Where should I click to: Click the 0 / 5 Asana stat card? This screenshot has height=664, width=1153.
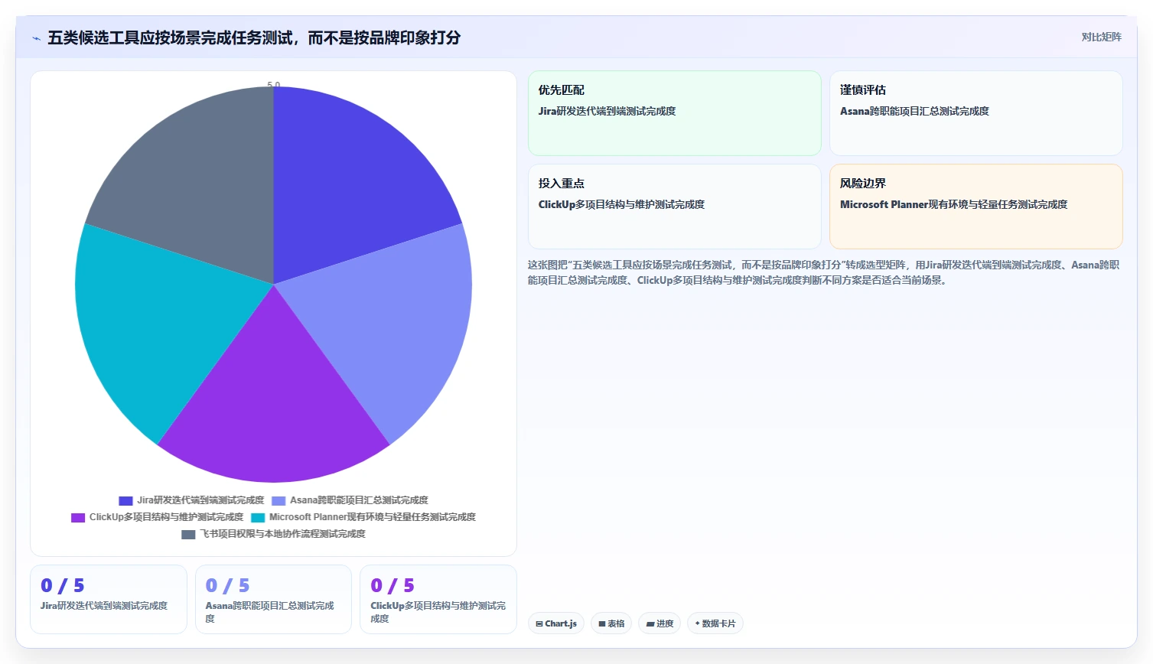click(273, 599)
